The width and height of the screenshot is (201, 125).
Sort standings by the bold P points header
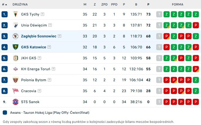tap(148, 5)
